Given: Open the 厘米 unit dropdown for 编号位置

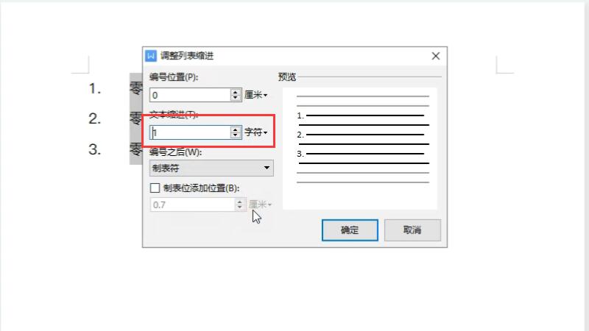Looking at the screenshot, I should pos(255,95).
